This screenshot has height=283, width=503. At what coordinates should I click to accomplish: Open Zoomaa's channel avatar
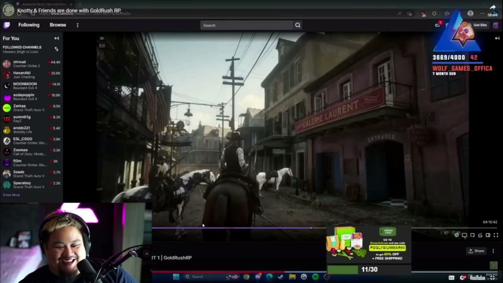click(7, 152)
